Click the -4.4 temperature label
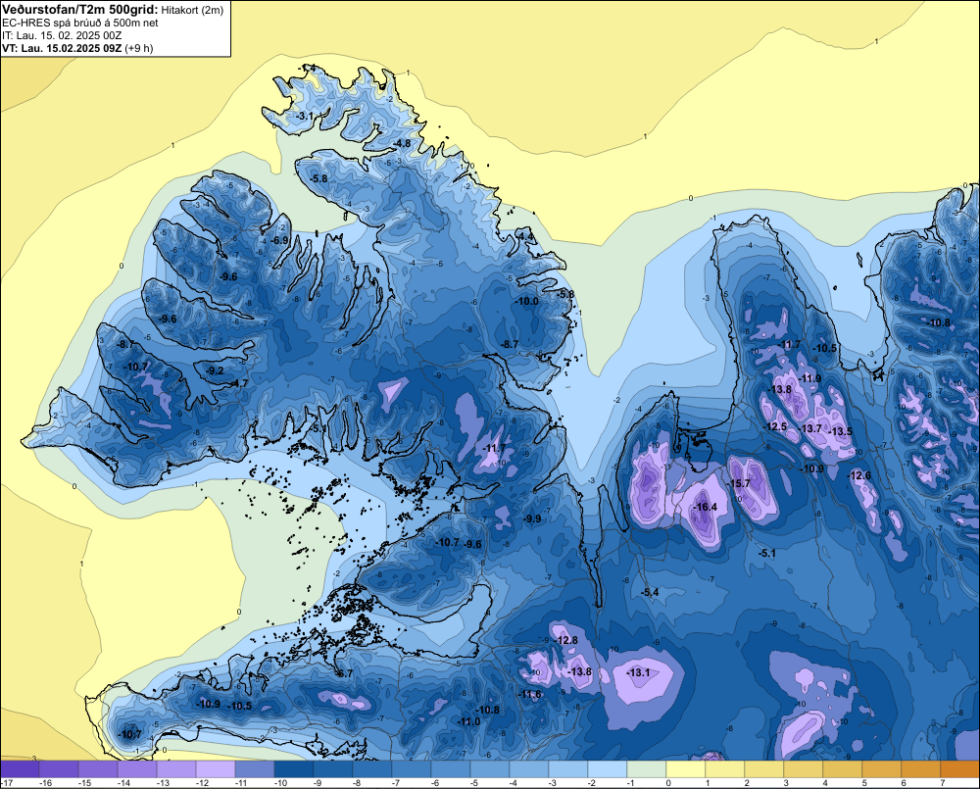The width and height of the screenshot is (980, 789). (x=526, y=236)
